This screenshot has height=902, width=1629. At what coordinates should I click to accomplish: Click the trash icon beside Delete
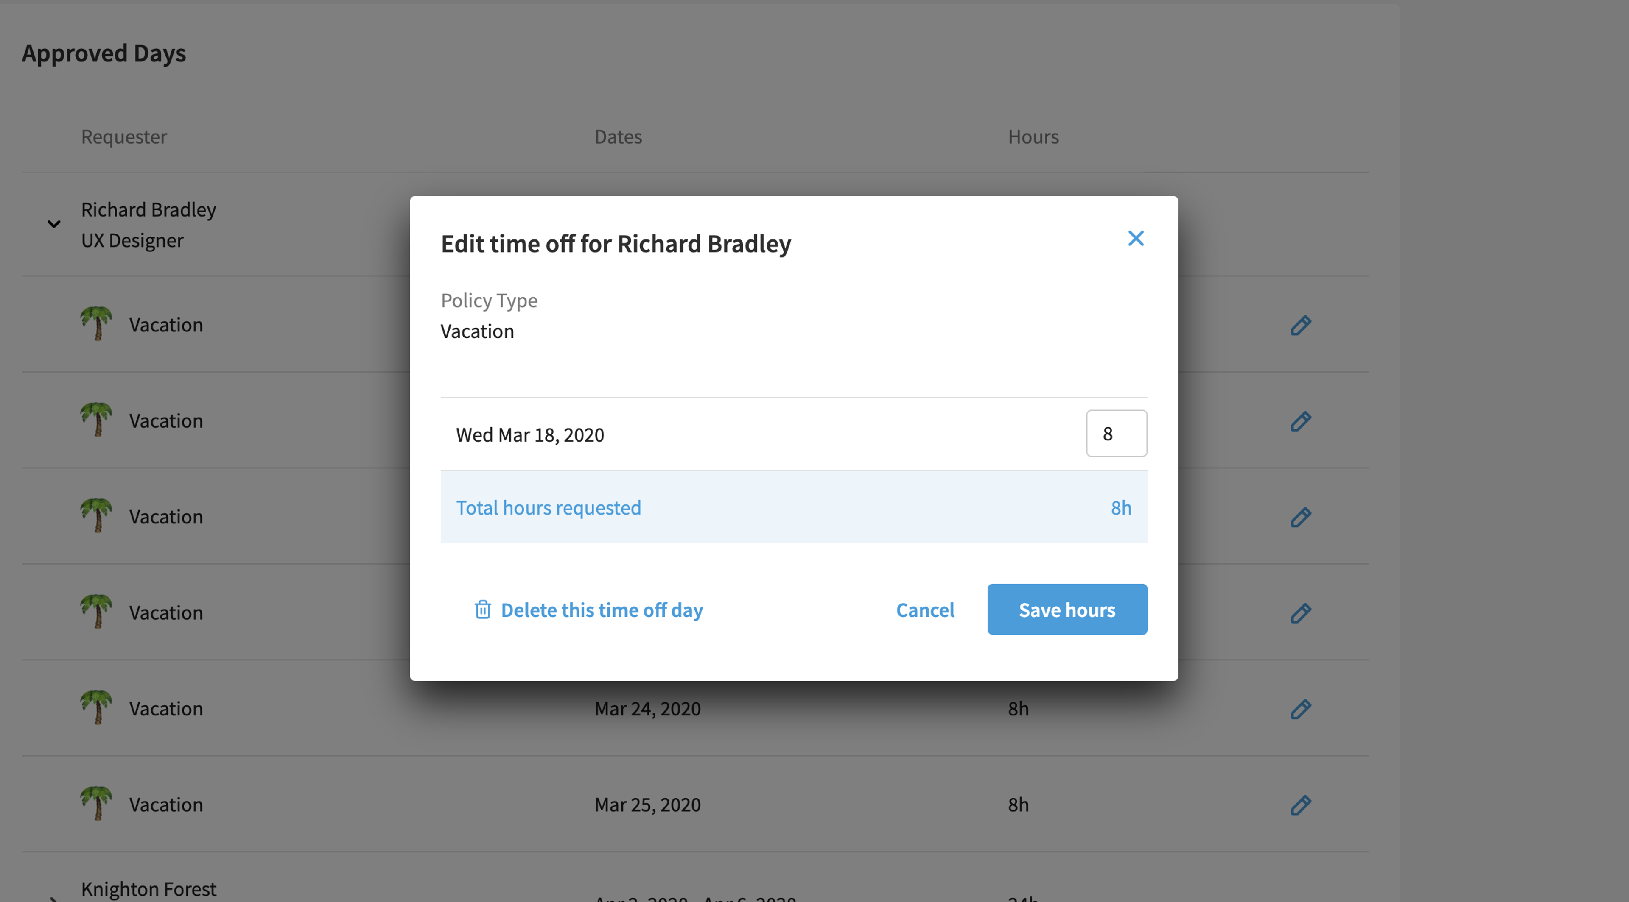[x=482, y=610]
